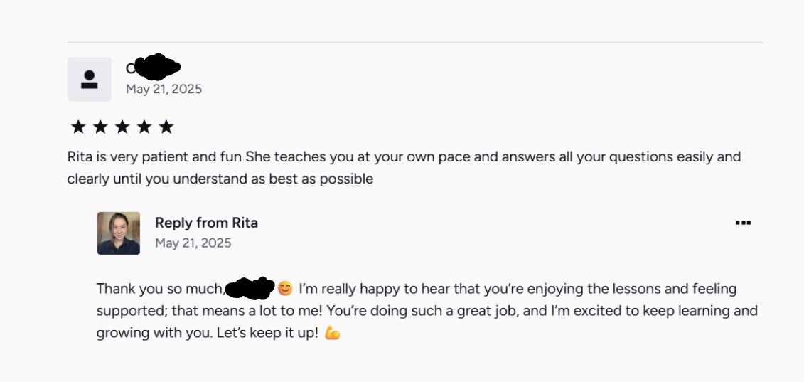Click the date under "Reply from Rita"
This screenshot has height=382, width=804.
[x=193, y=243]
